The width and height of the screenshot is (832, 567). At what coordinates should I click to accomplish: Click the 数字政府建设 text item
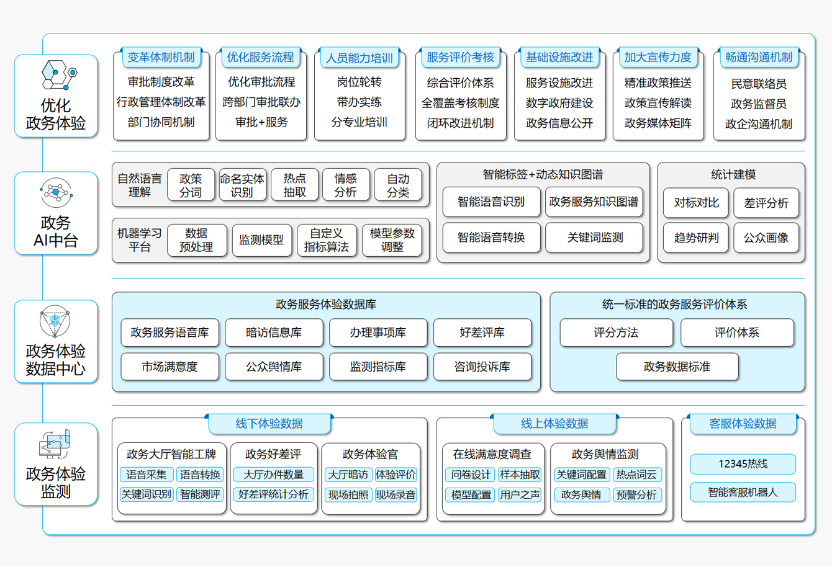559,103
